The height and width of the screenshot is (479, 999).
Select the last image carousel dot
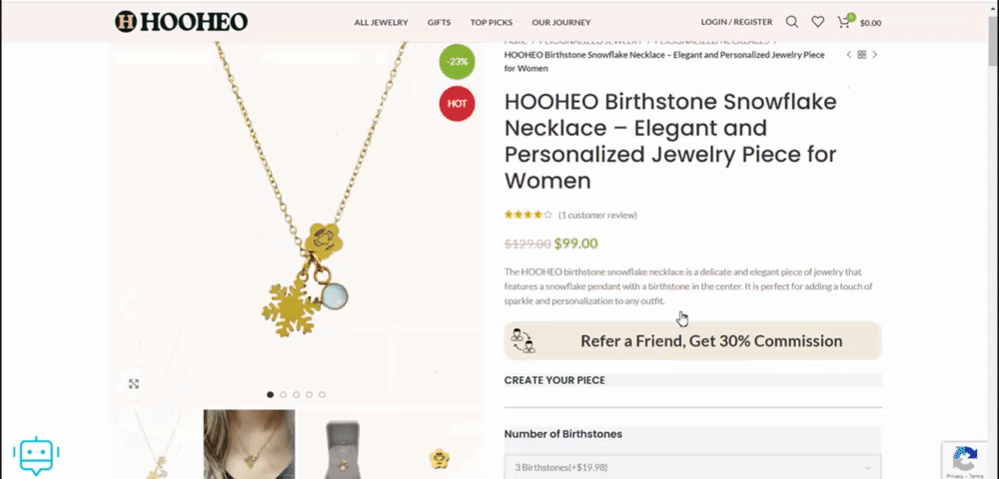322,394
